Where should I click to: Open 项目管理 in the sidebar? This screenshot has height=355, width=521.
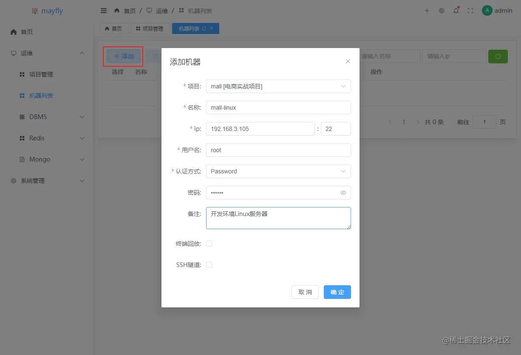click(x=46, y=74)
